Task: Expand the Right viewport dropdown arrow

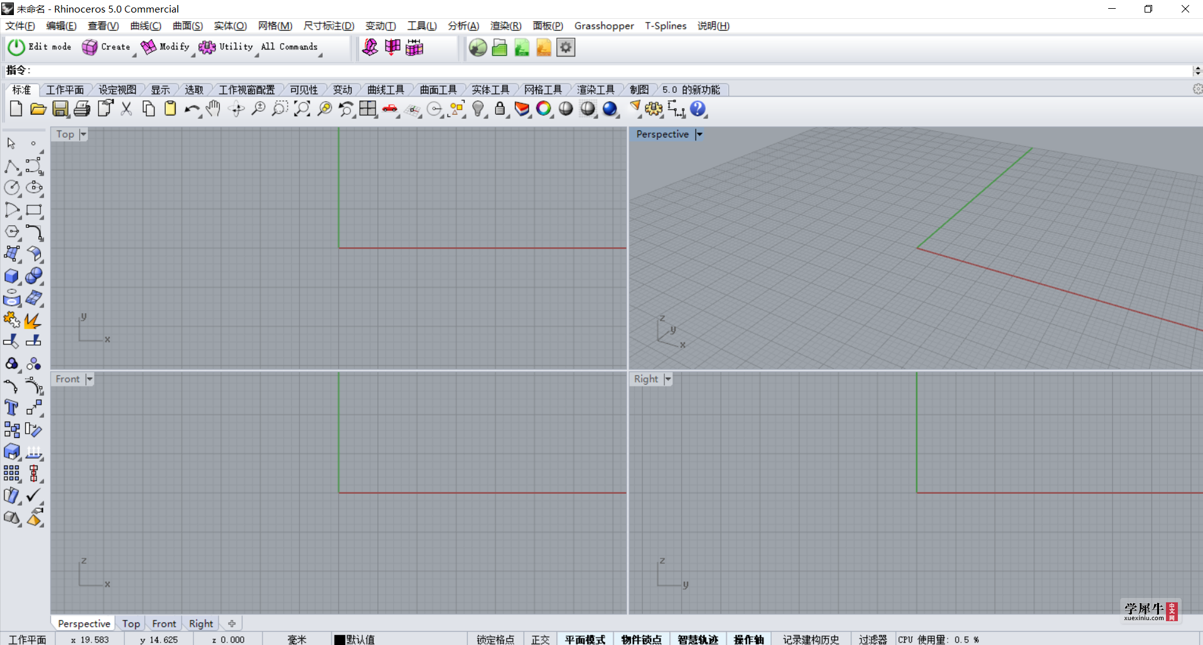Action: pos(667,379)
